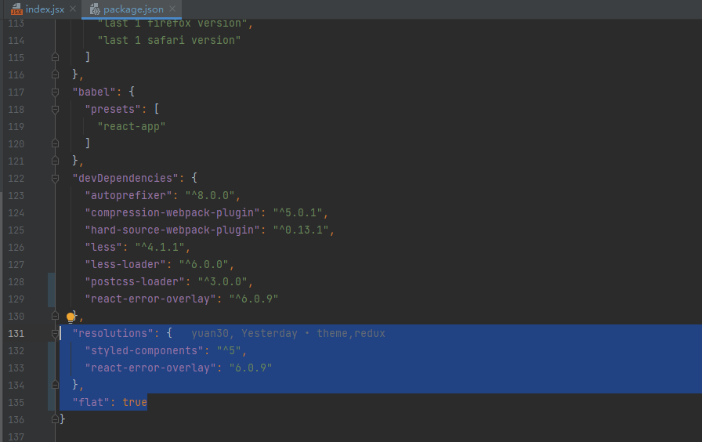Click the "postcss-loader" key
Screen dimensions: 702x442
135,281
